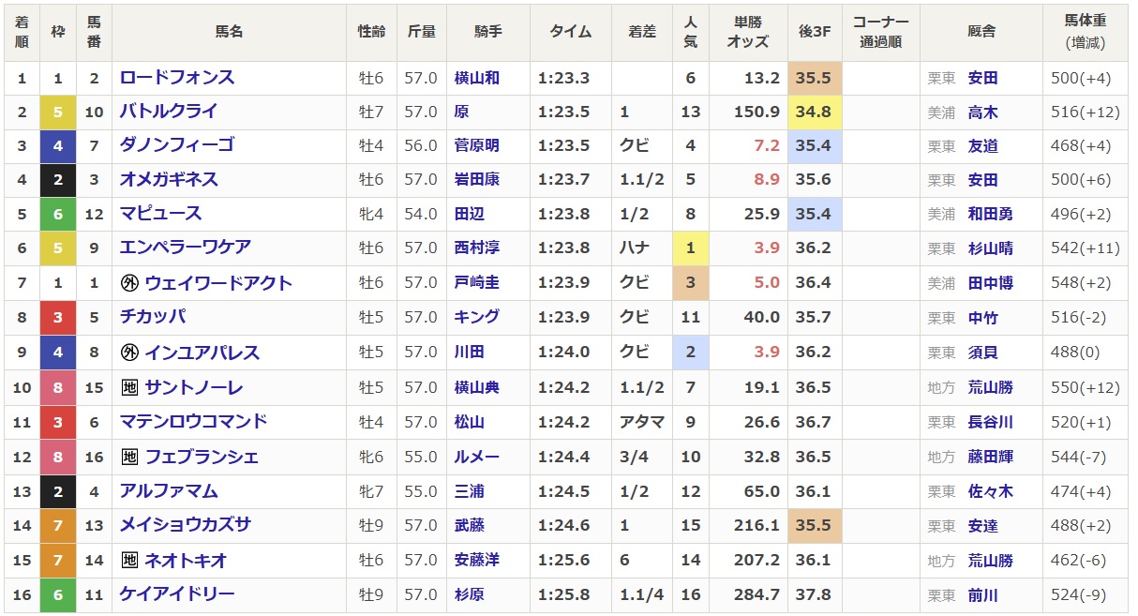1138x616 pixels.
Task: Click highlighted 34.8 last-3F time cell
Action: pyautogui.click(x=814, y=113)
